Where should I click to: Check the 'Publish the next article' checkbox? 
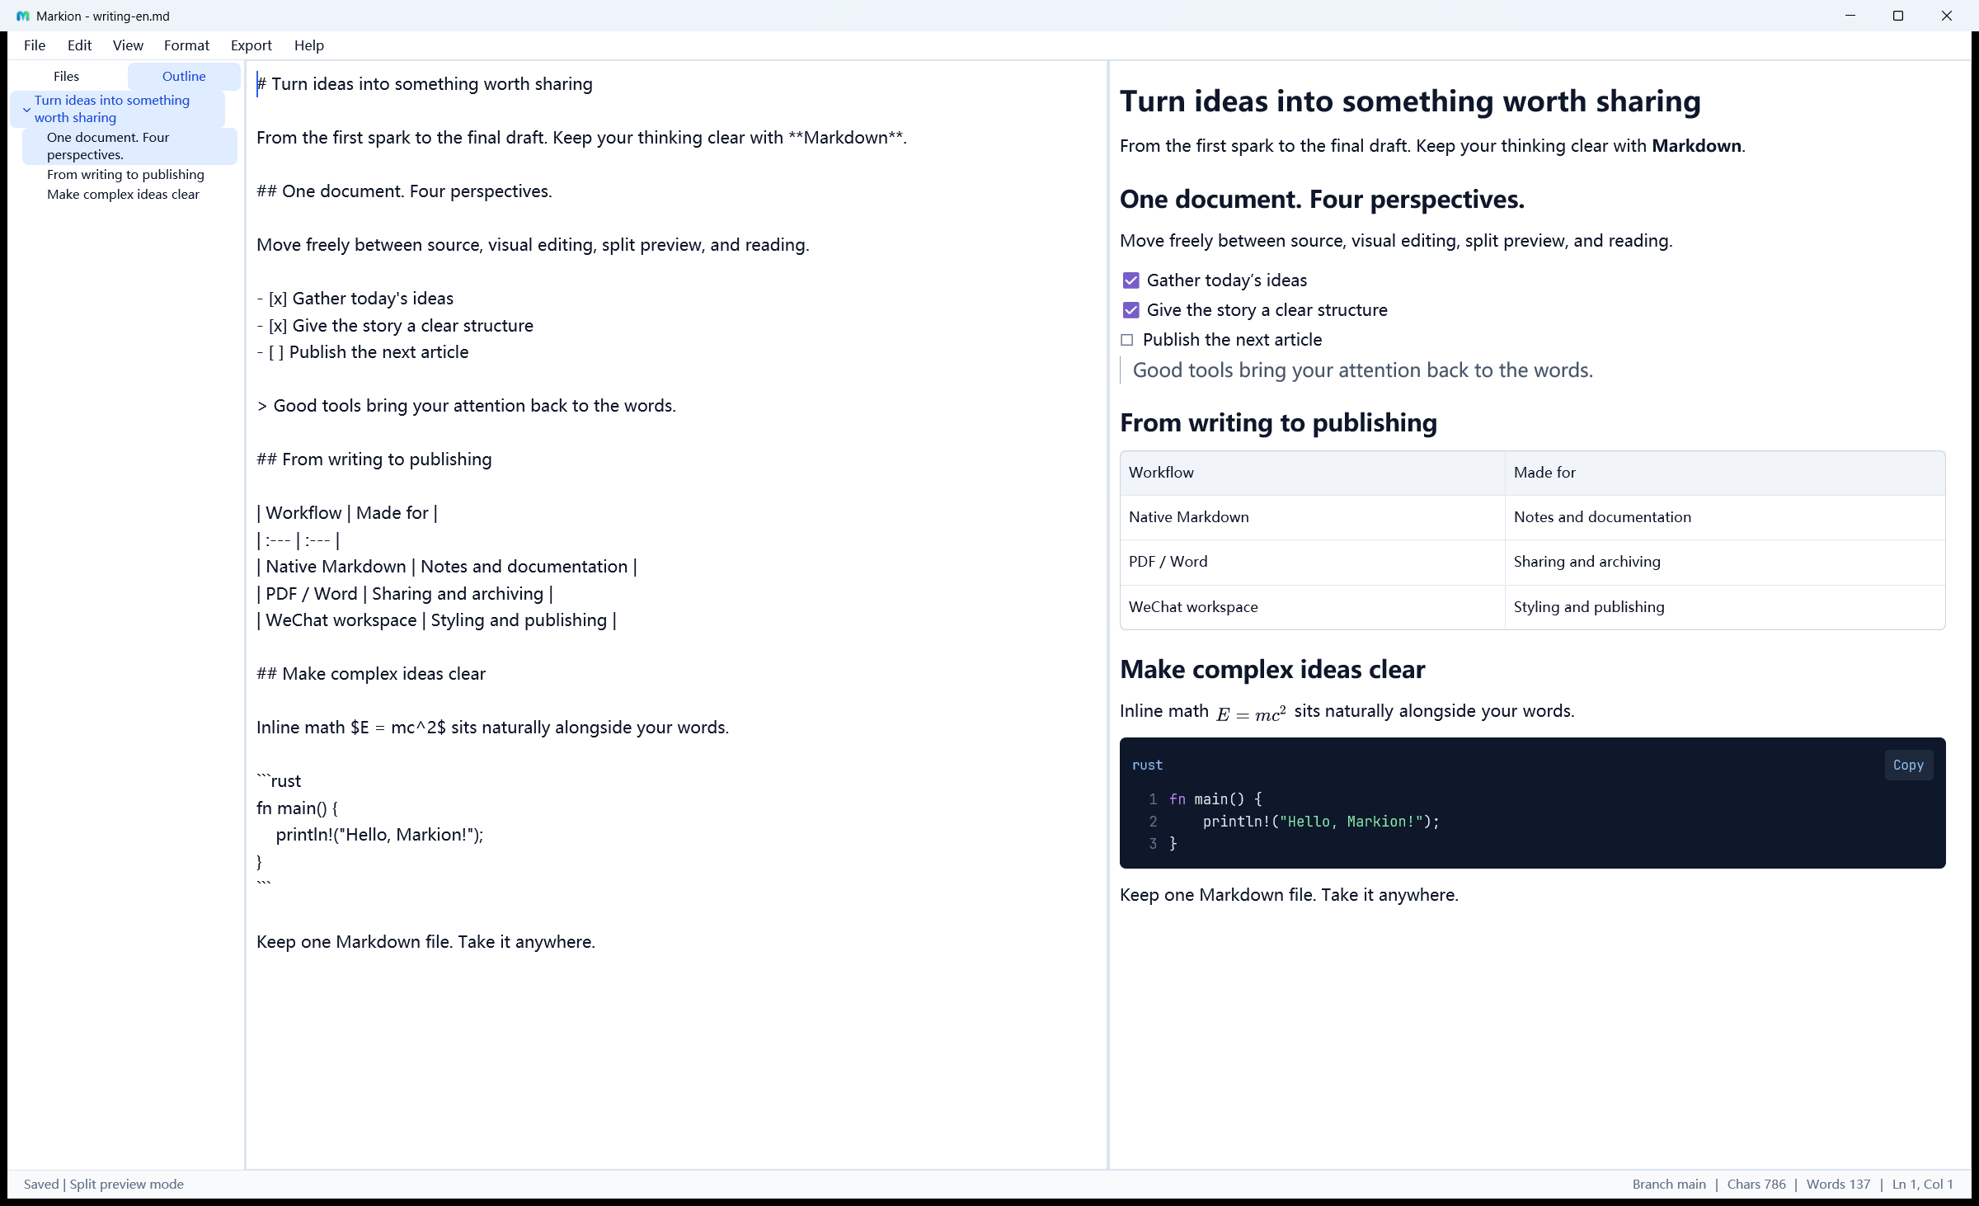[1127, 340]
